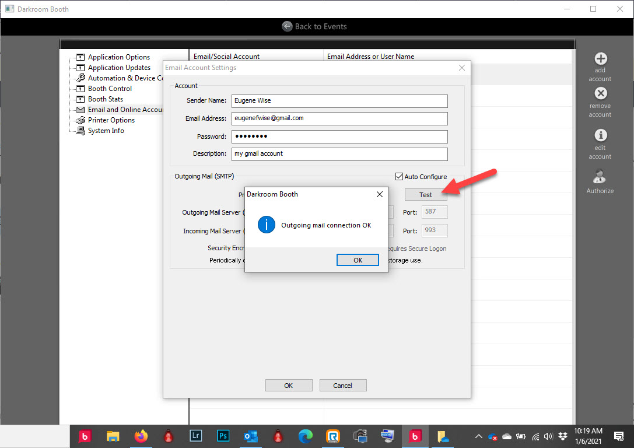Click the Description field

pyautogui.click(x=339, y=154)
